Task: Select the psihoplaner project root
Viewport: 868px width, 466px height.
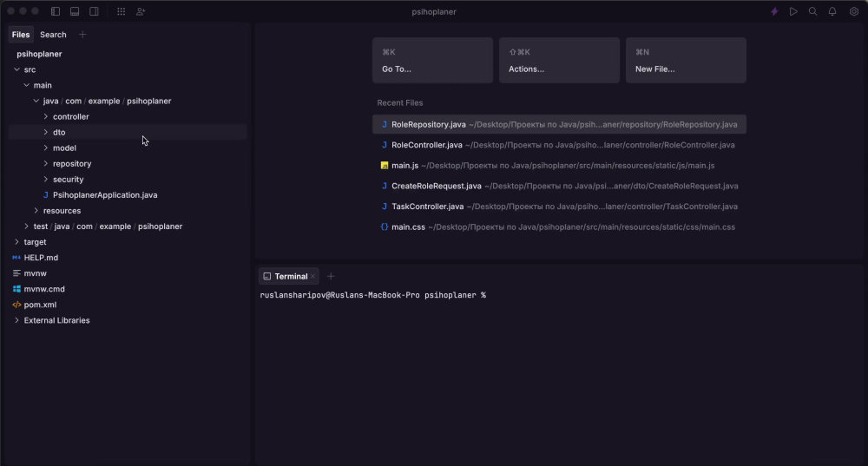Action: (39, 54)
